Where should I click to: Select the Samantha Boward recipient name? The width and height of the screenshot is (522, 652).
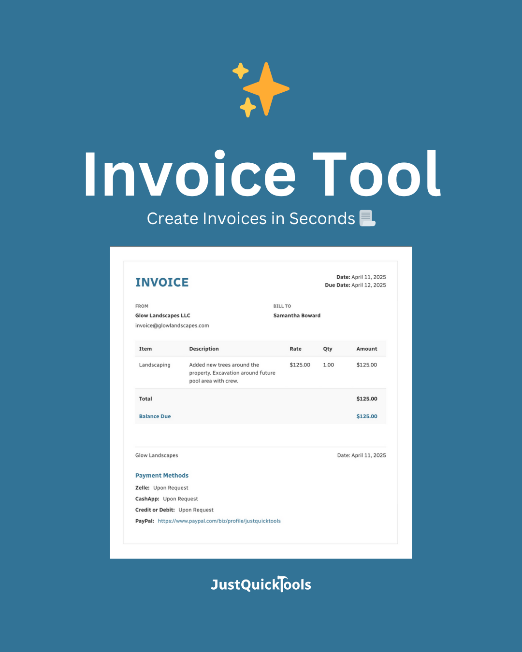297,315
